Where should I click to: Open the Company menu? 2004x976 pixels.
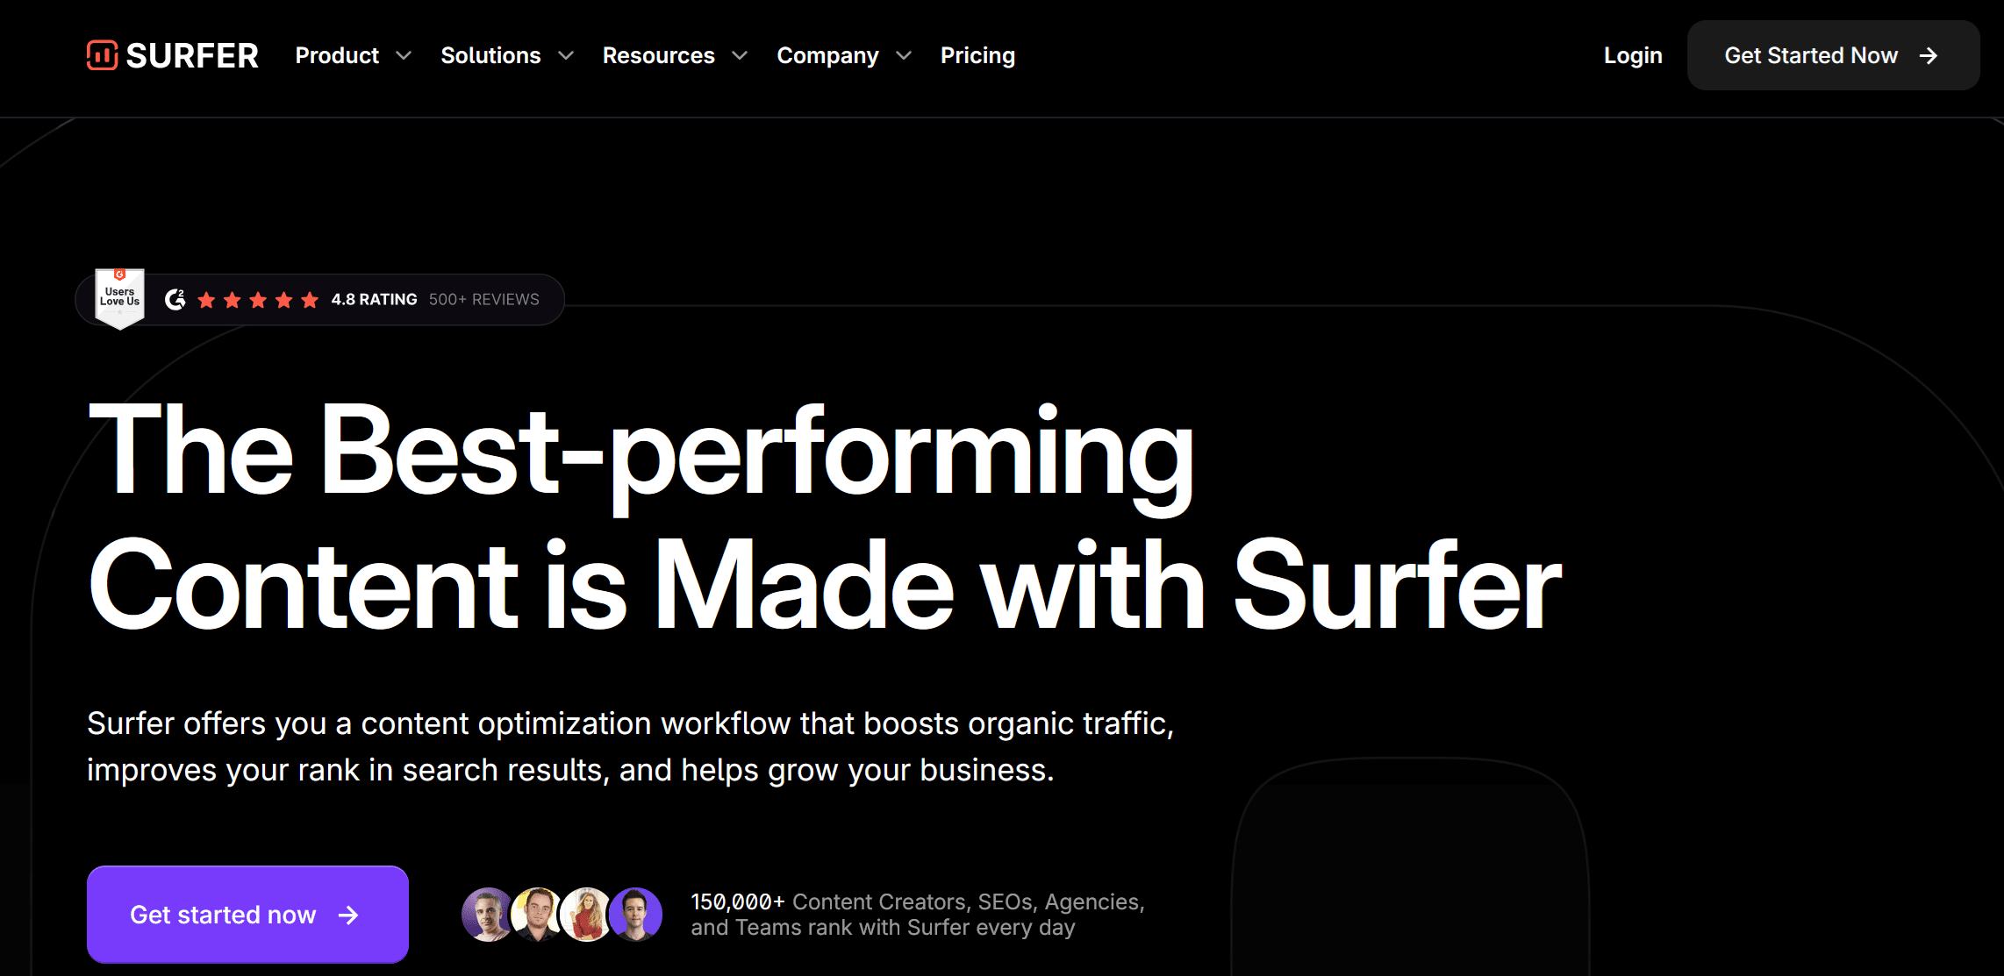click(827, 55)
